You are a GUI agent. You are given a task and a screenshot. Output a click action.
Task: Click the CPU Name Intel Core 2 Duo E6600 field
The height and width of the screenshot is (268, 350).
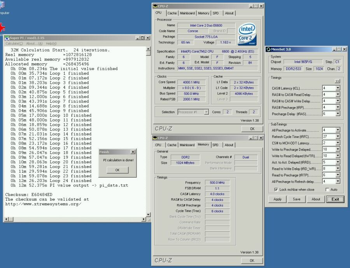(x=206, y=25)
